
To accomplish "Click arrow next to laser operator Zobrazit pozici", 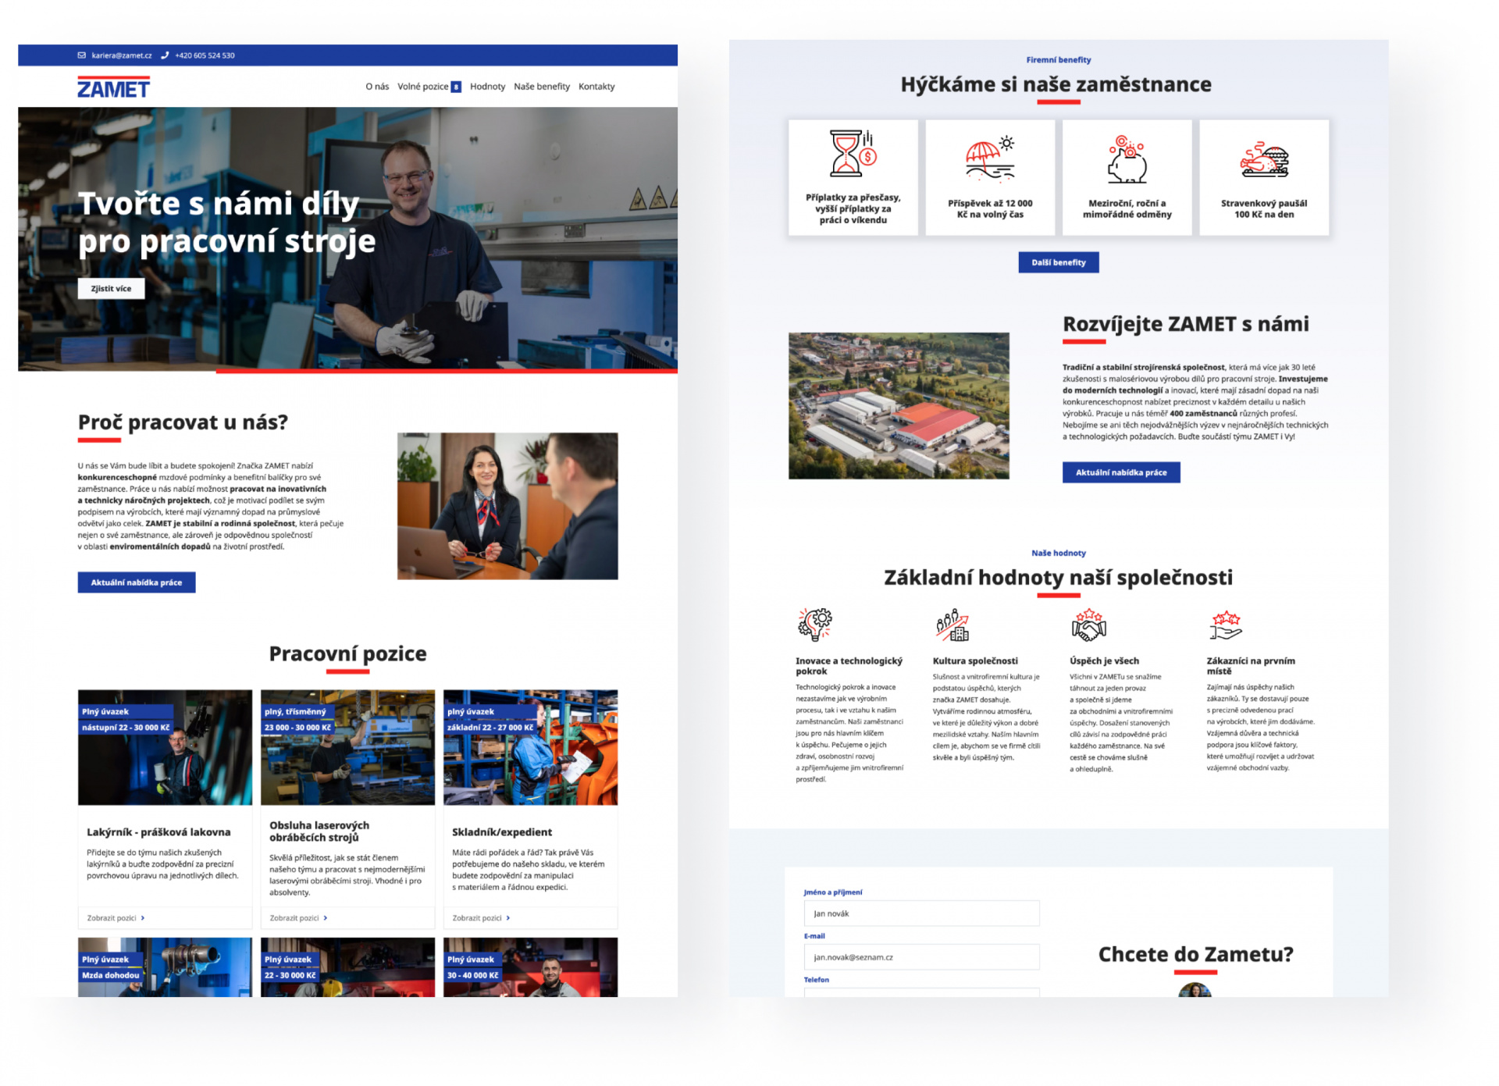I will (326, 918).
